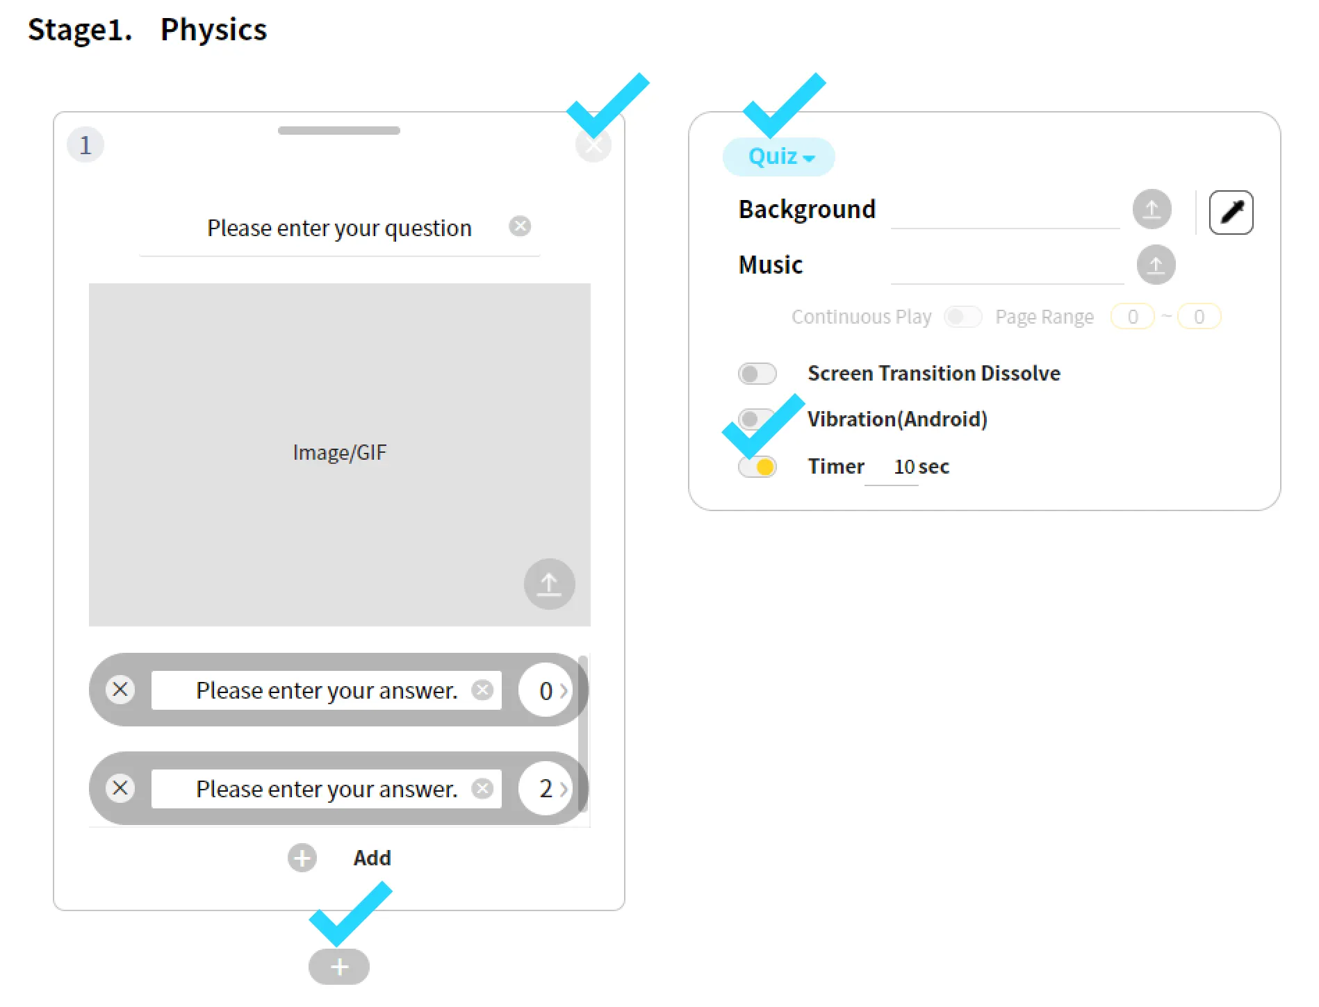Clear the question text field
Image resolution: width=1319 pixels, height=1007 pixels.
(x=520, y=226)
